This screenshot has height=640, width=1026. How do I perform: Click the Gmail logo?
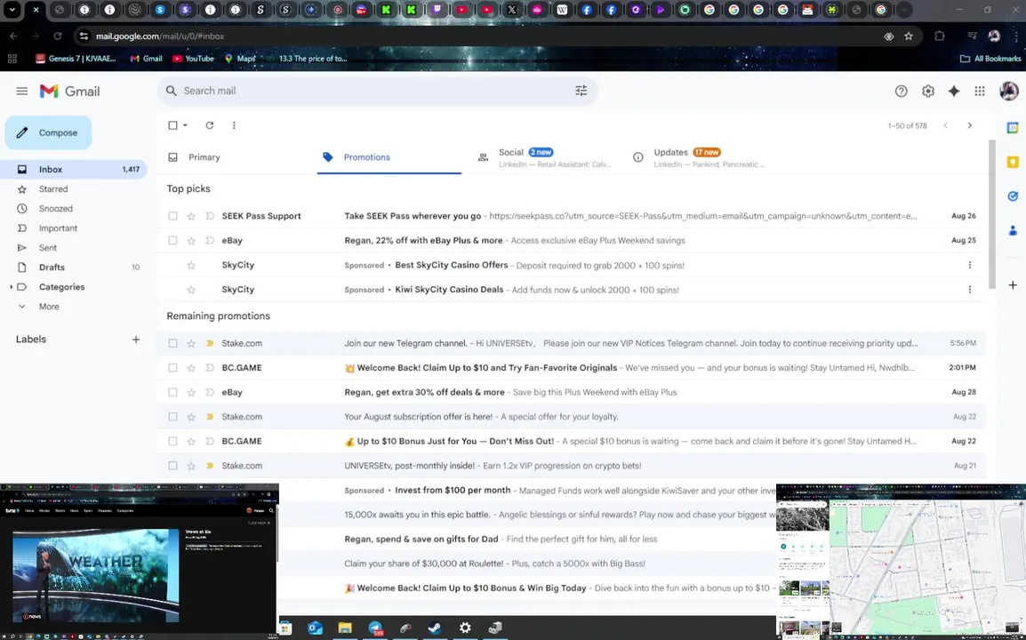pos(69,91)
